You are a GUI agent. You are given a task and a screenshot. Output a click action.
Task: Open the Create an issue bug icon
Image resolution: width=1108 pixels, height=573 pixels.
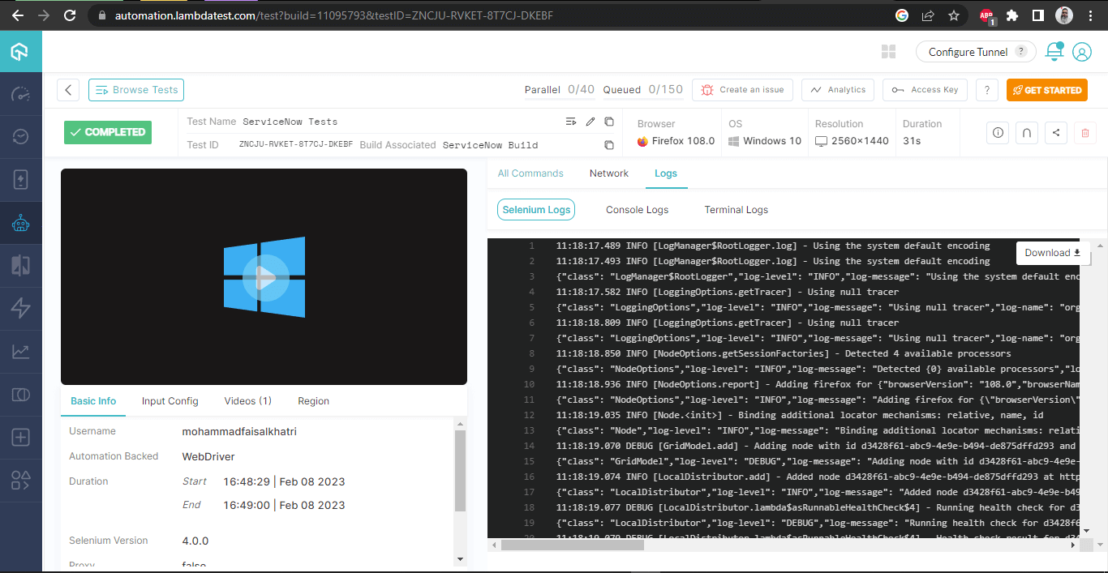[706, 90]
